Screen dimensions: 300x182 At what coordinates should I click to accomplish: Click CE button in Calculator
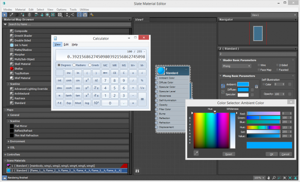coord(114,73)
